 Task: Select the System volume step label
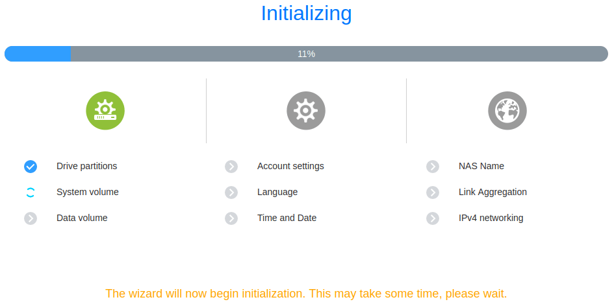[87, 192]
